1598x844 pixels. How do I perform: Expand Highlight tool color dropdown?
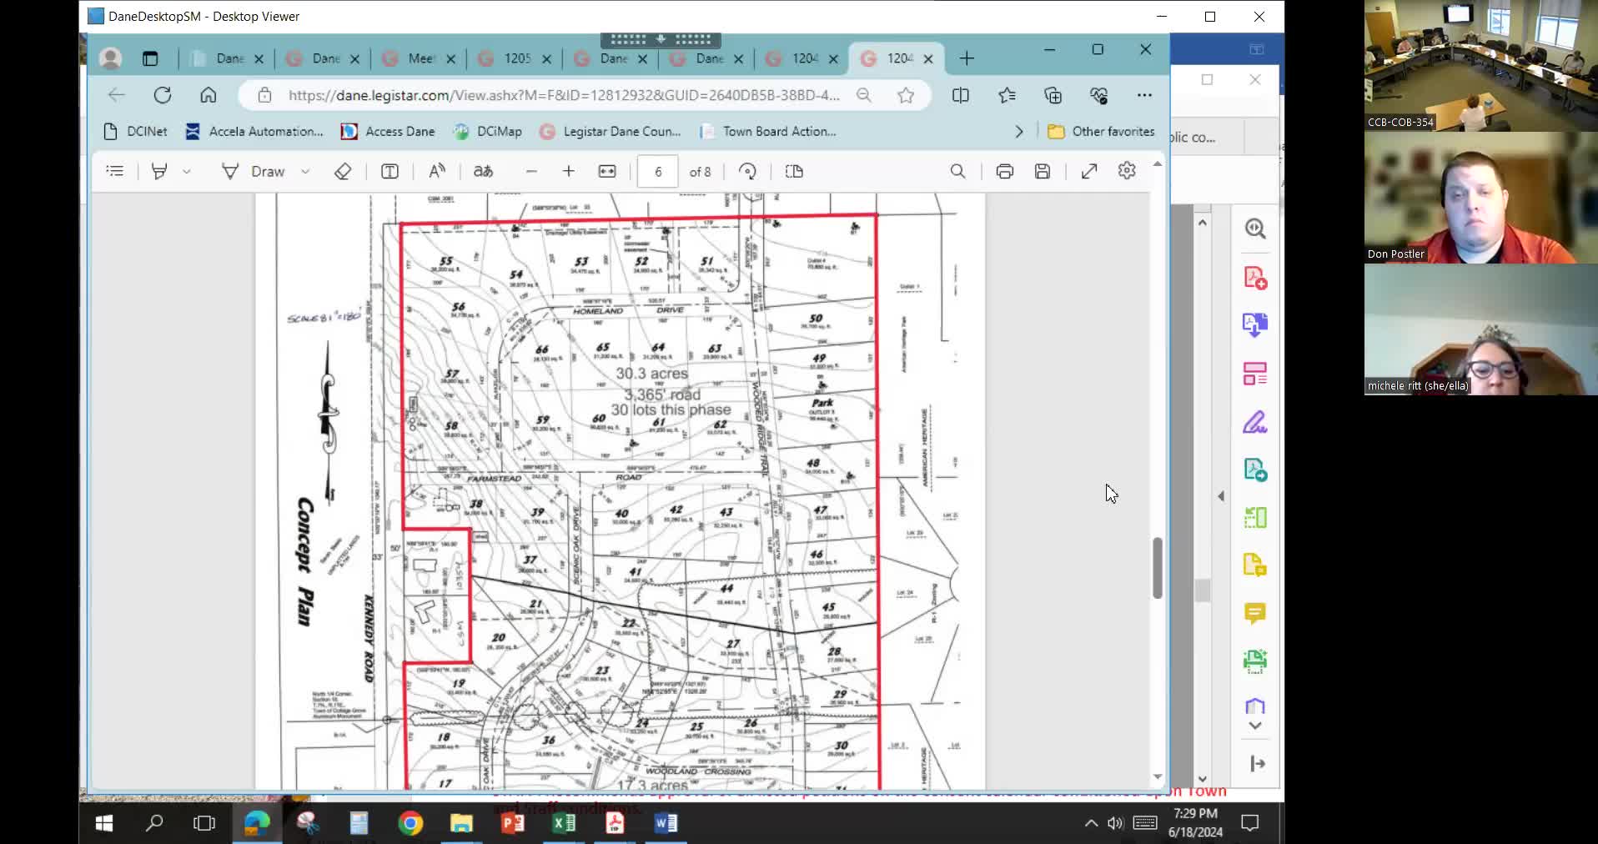click(x=187, y=171)
